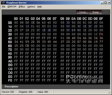Select byte 41 in row 50
112x95 pixels.
22,42
